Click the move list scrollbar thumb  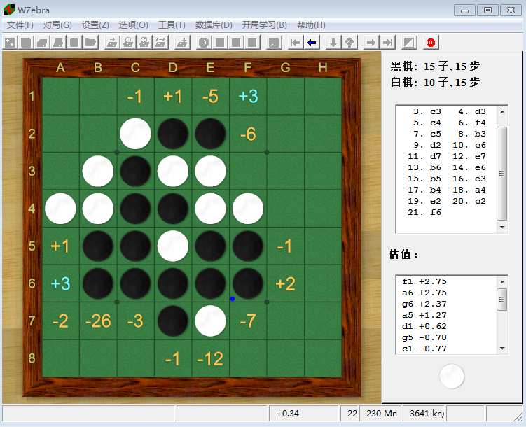502,174
